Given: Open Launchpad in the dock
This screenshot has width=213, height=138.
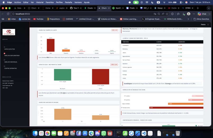Looking at the screenshot, I should pyautogui.click(x=41, y=134).
